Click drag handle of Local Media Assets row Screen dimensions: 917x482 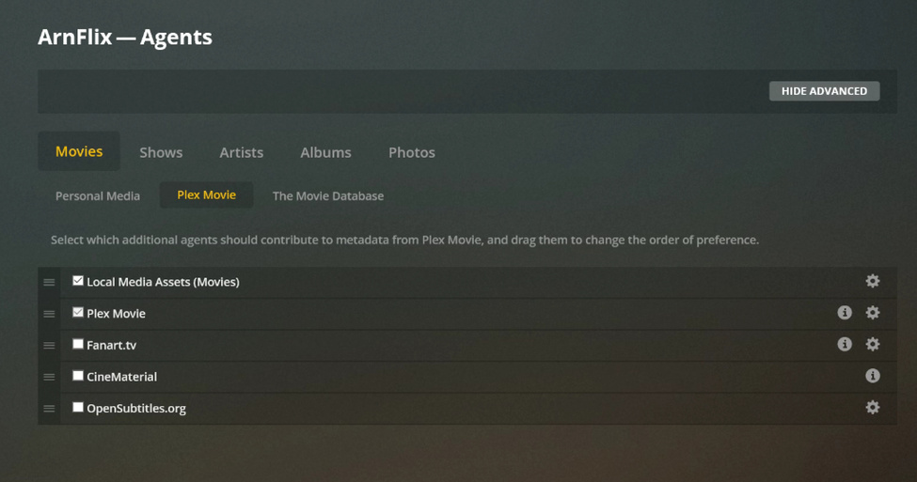coord(49,282)
